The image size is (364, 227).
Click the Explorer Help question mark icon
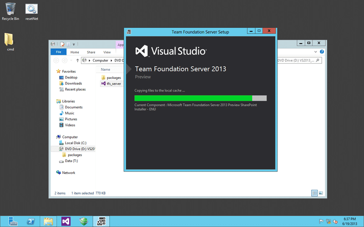322,52
